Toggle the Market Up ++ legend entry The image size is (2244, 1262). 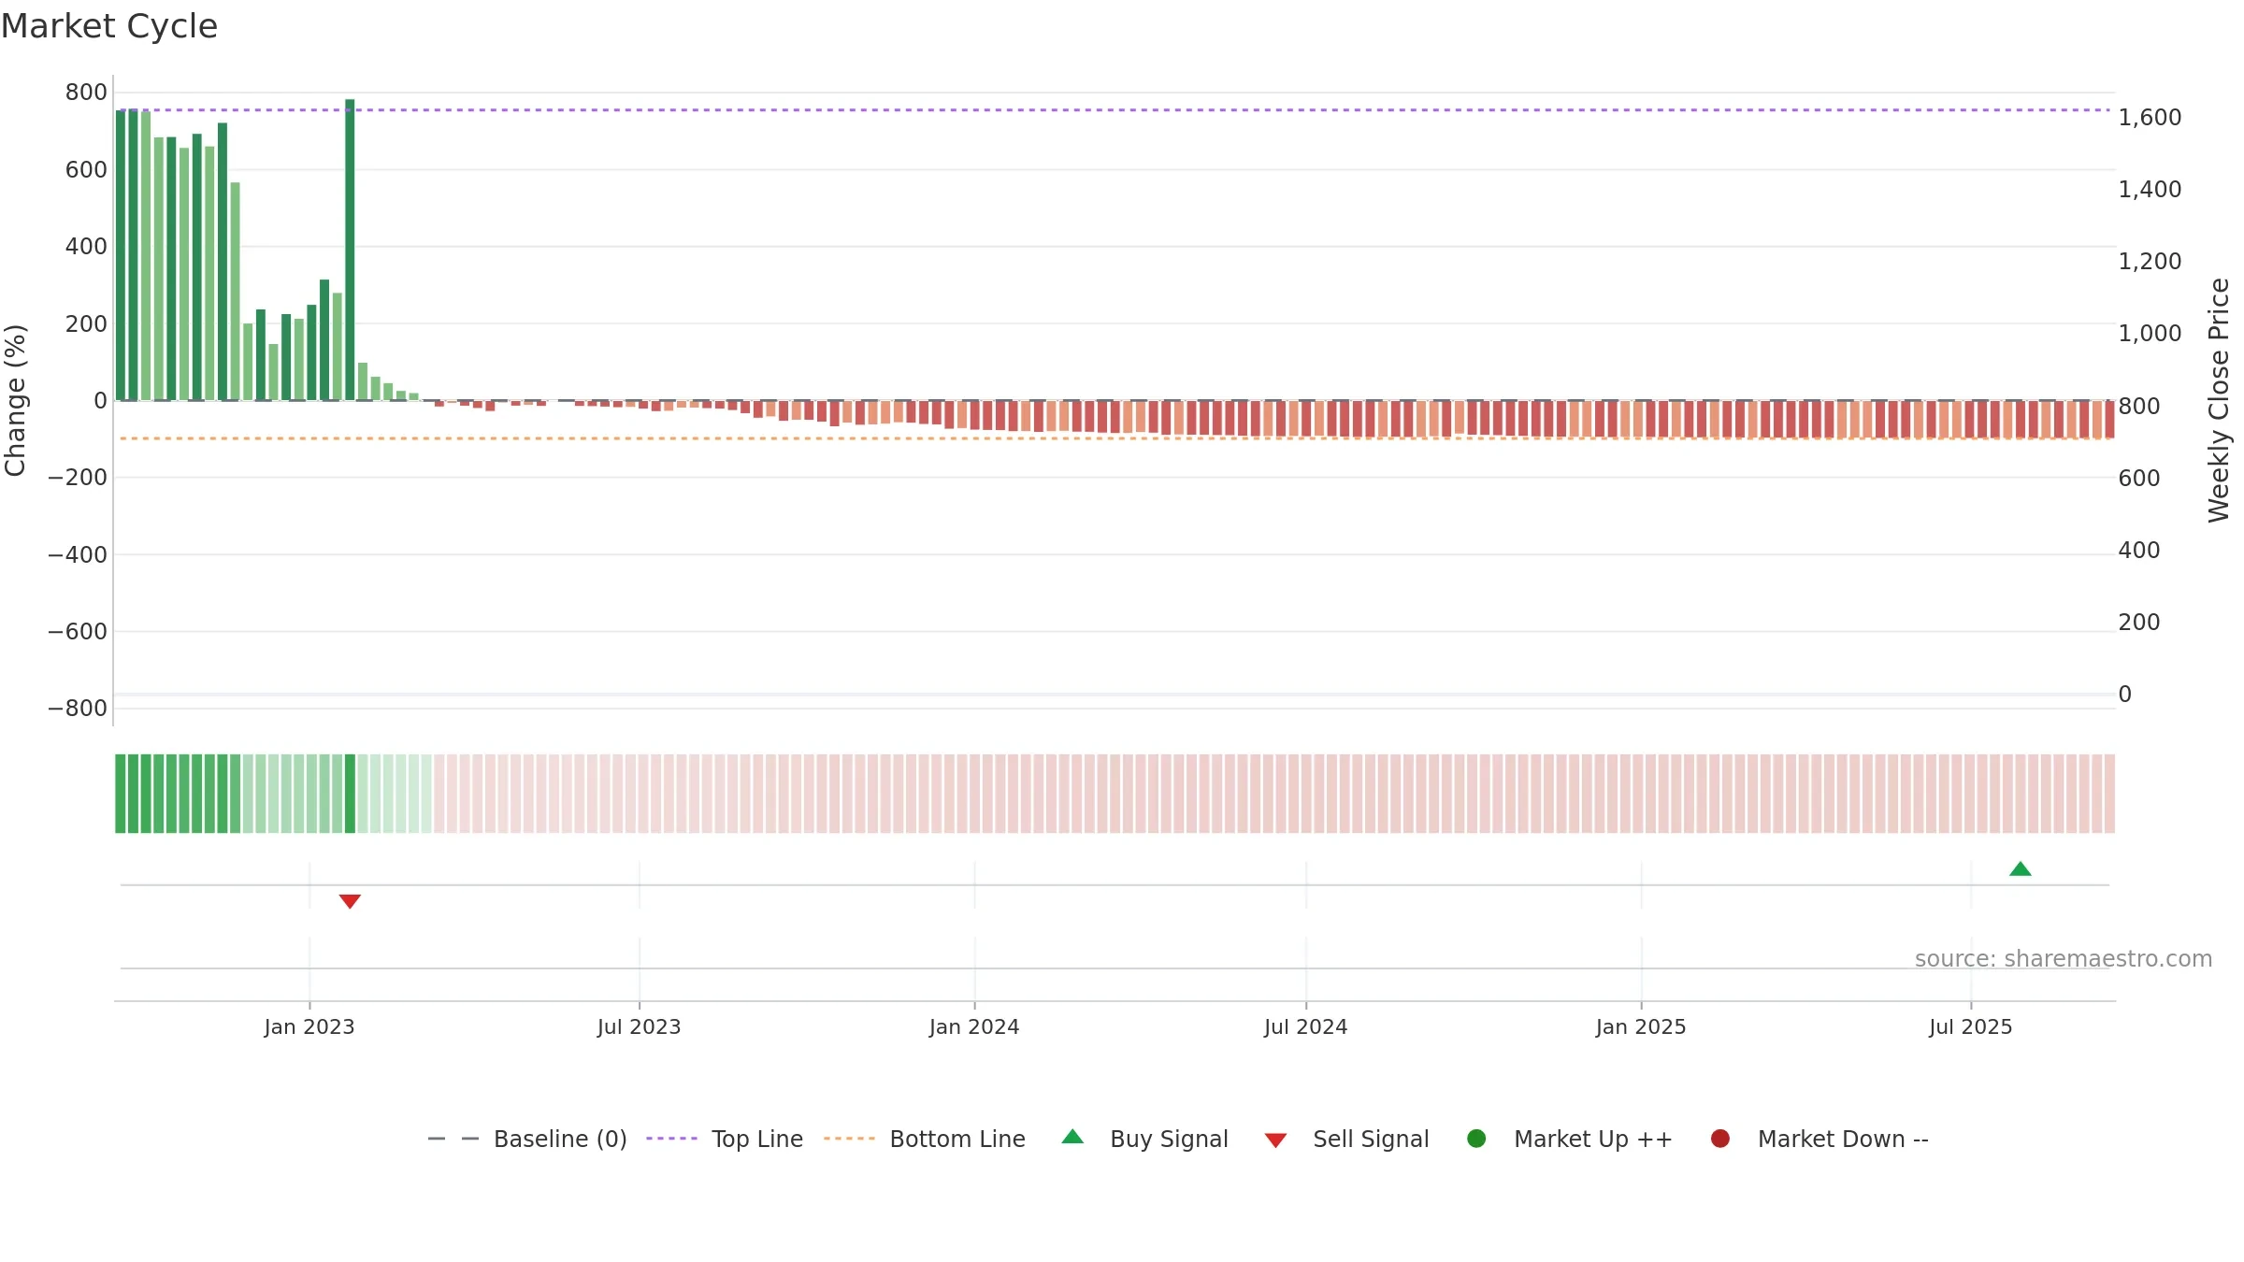click(x=1570, y=1139)
